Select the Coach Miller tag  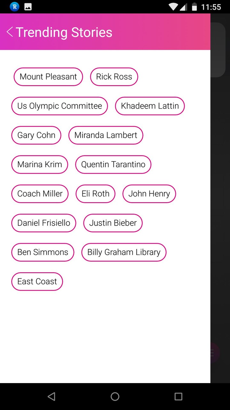(40, 194)
